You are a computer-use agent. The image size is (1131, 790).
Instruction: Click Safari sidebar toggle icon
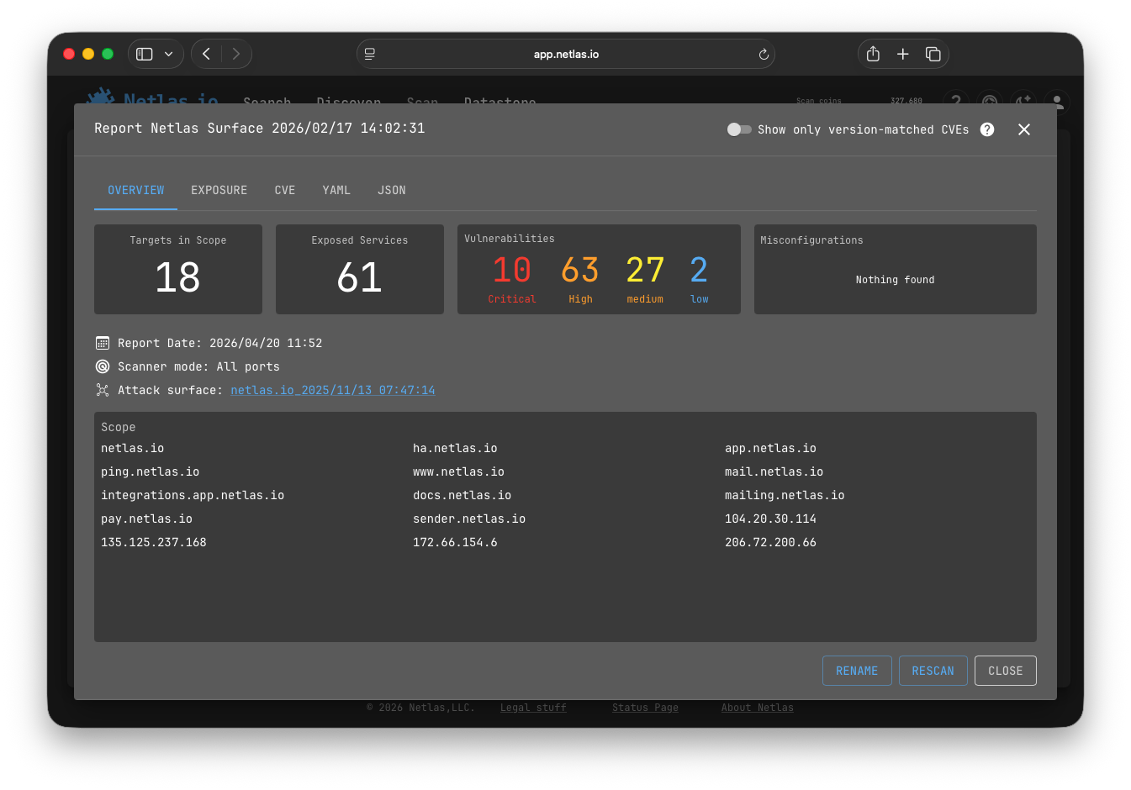click(x=145, y=54)
